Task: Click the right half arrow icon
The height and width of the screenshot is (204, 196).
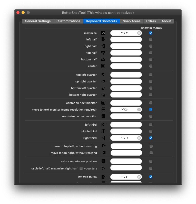Action: coord(103,46)
